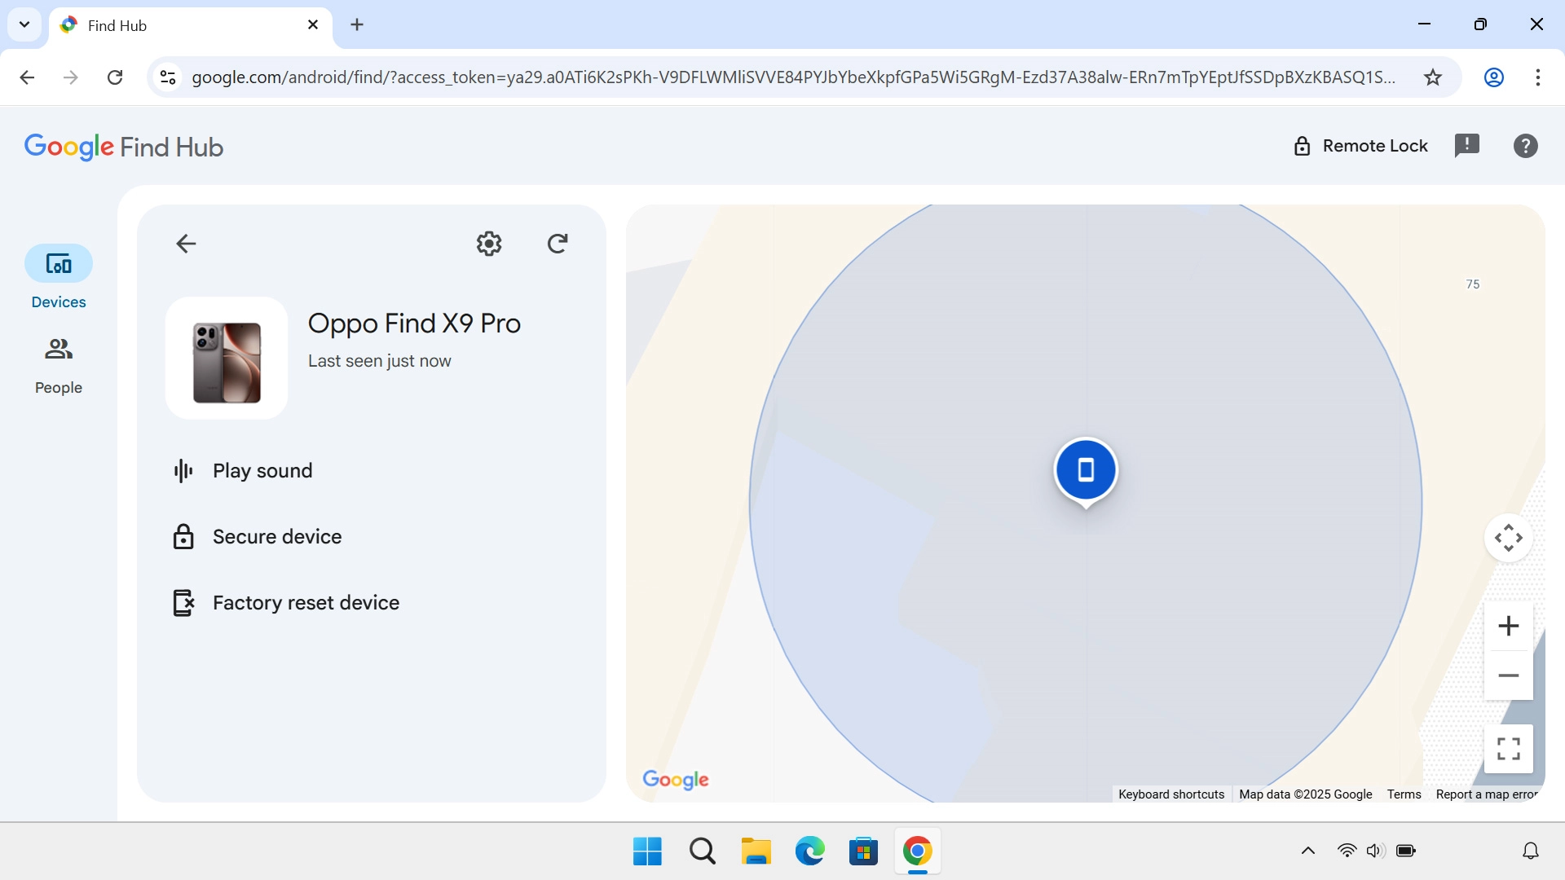
Task: Open device settings gear icon
Action: click(489, 244)
